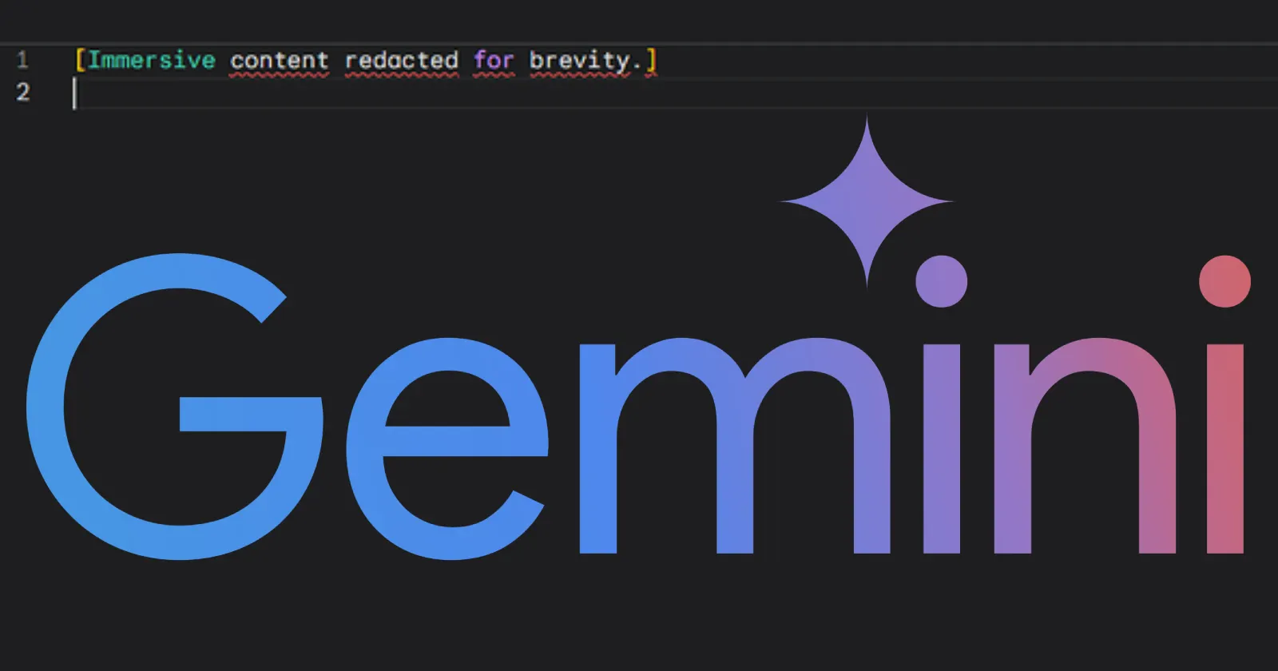Click the word "brevity." in line 1

coord(585,62)
